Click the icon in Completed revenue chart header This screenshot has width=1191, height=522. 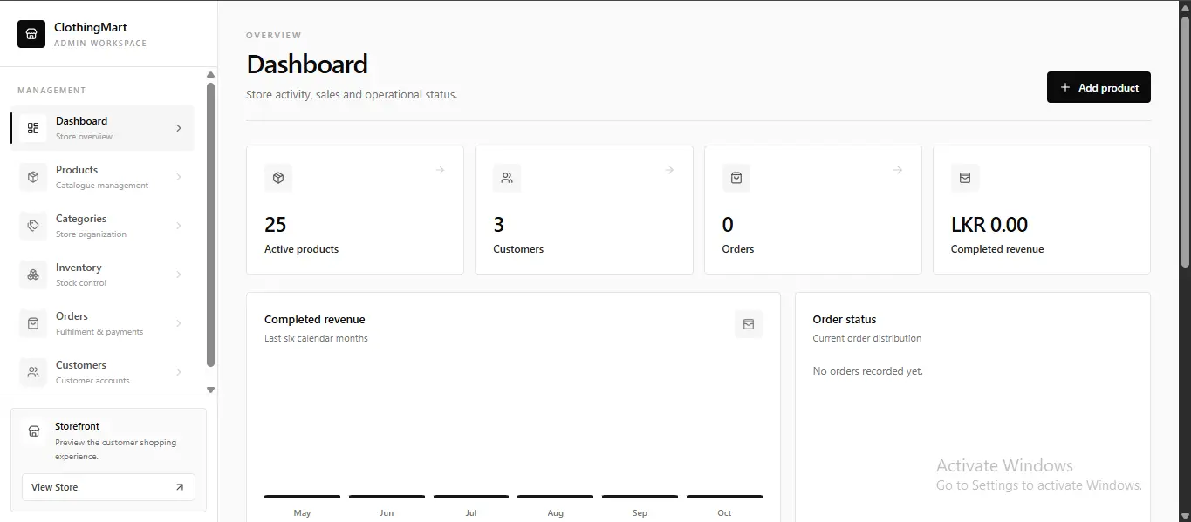pyautogui.click(x=749, y=324)
